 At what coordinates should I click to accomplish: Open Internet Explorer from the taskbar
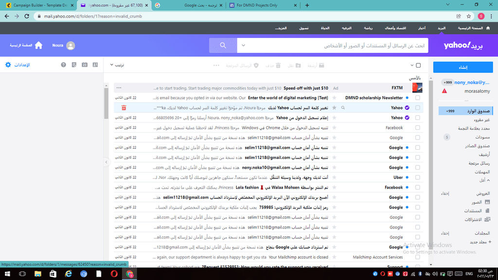pyautogui.click(x=68, y=274)
